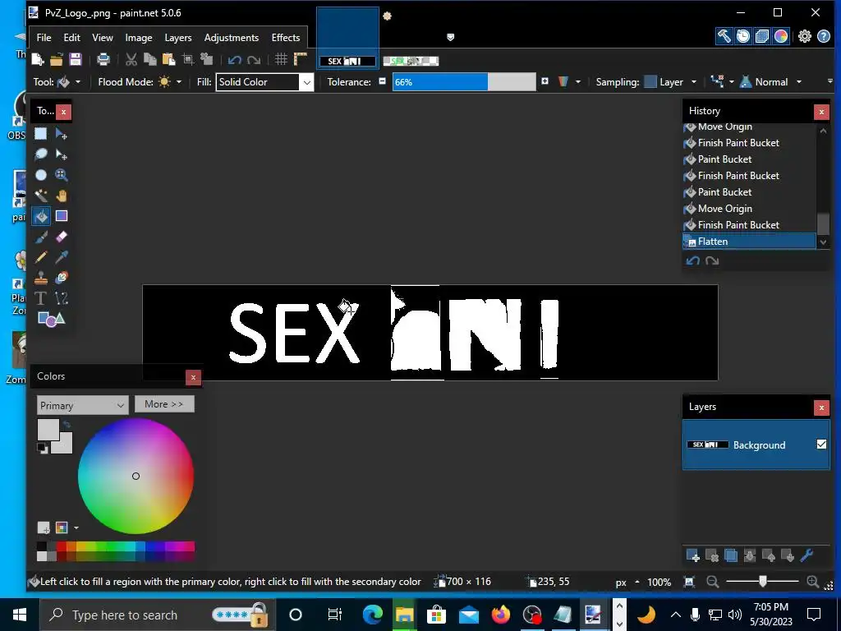Viewport: 841px width, 631px height.
Task: Uncheck the Background layer visibility checkbox
Action: tap(821, 444)
